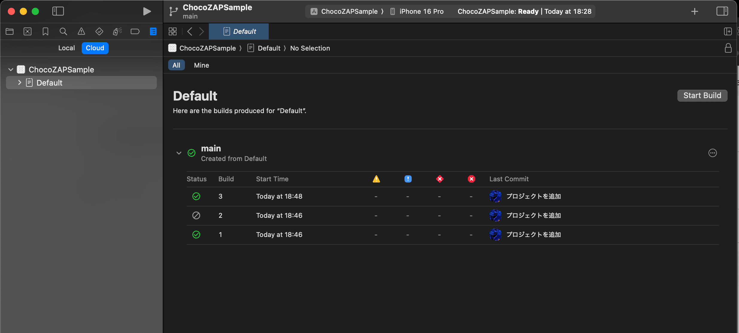Image resolution: width=739 pixels, height=333 pixels.
Task: Select the Source Control navigator icon
Action: click(x=28, y=31)
